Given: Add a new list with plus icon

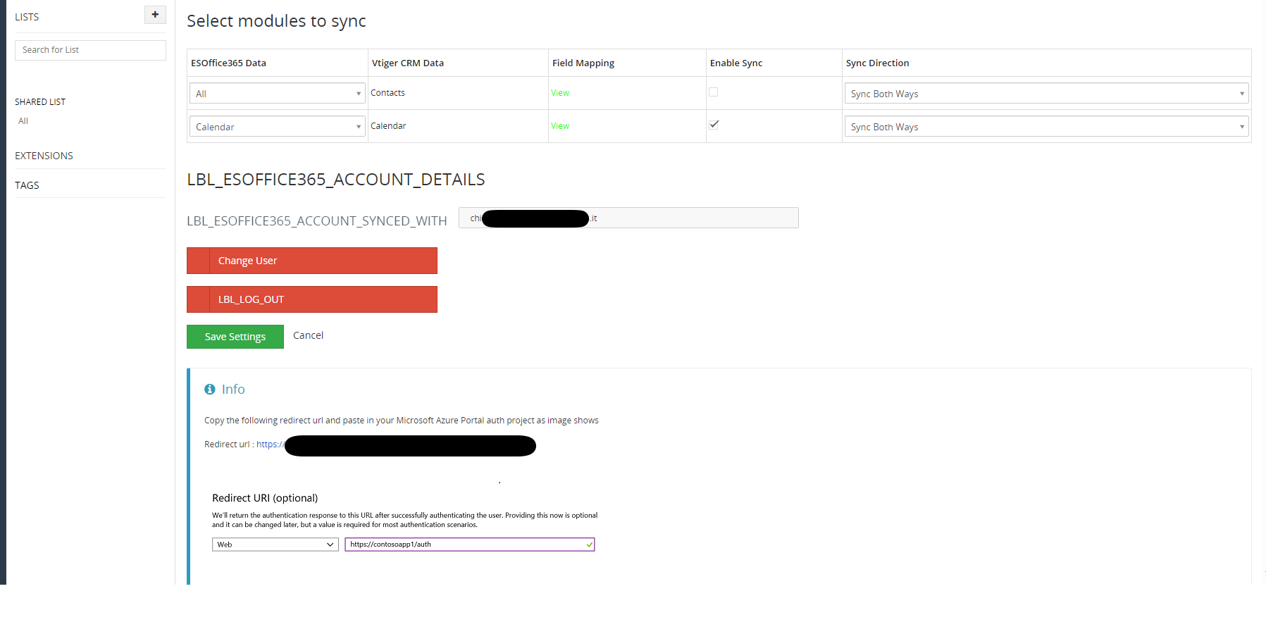Looking at the screenshot, I should click(155, 15).
